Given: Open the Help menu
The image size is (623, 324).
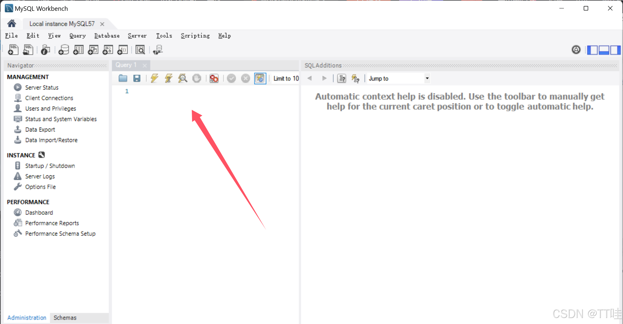Looking at the screenshot, I should 224,36.
